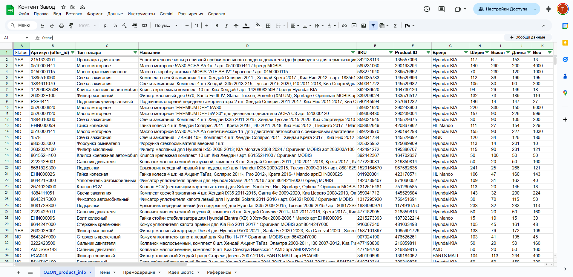
Task: View the cloud save status
Action: tap(82, 7)
